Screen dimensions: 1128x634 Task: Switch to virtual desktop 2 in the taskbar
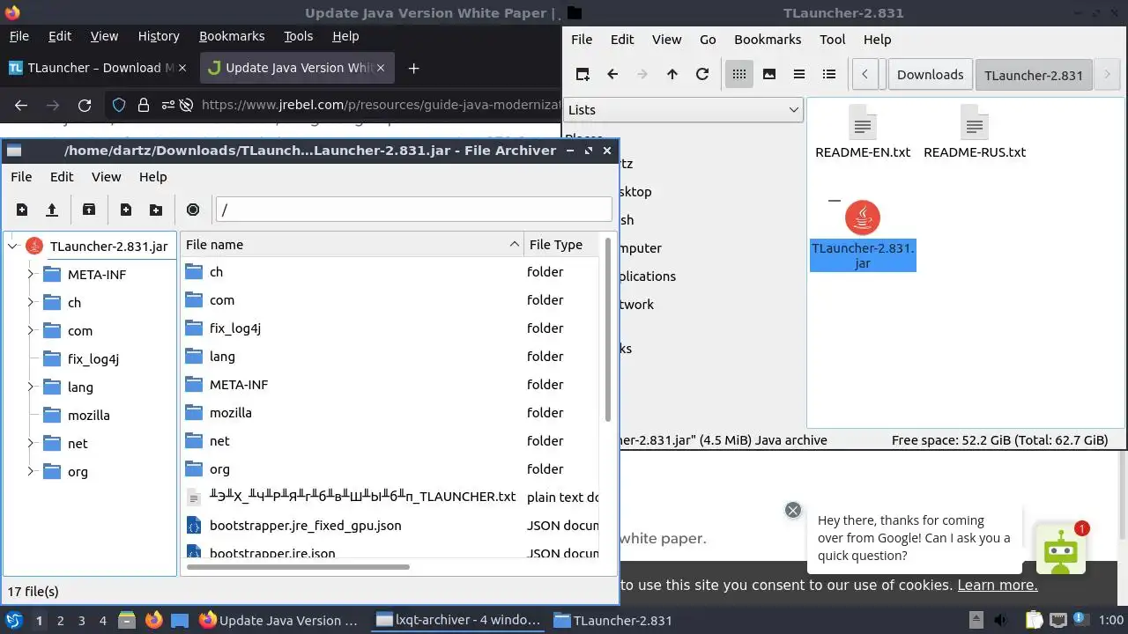point(60,621)
